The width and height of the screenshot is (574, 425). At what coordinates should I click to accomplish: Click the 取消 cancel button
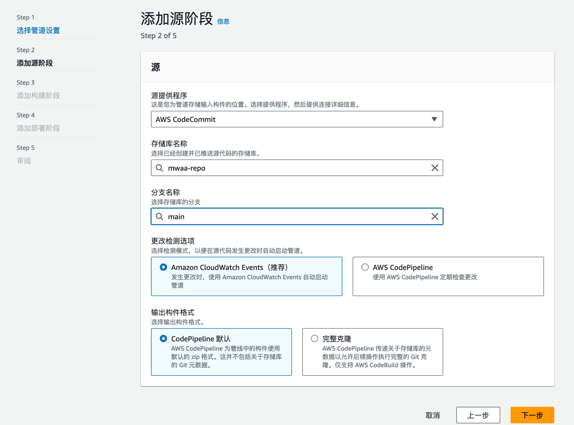coord(433,415)
